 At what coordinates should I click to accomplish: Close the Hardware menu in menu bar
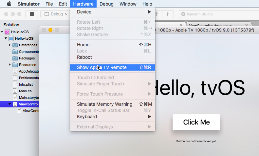[x=83, y=4]
